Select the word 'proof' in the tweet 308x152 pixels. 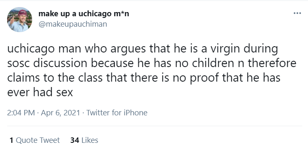pyautogui.click(x=204, y=78)
